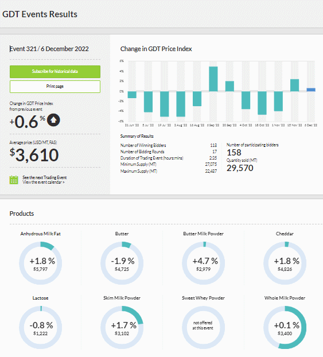Click the 5 Jul '22 chart bar
The image size is (323, 357).
point(148,102)
